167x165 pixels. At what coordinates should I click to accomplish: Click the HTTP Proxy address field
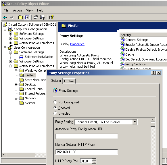87,152
